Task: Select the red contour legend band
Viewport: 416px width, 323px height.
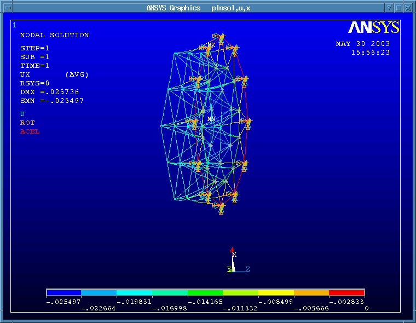Action: [x=346, y=292]
